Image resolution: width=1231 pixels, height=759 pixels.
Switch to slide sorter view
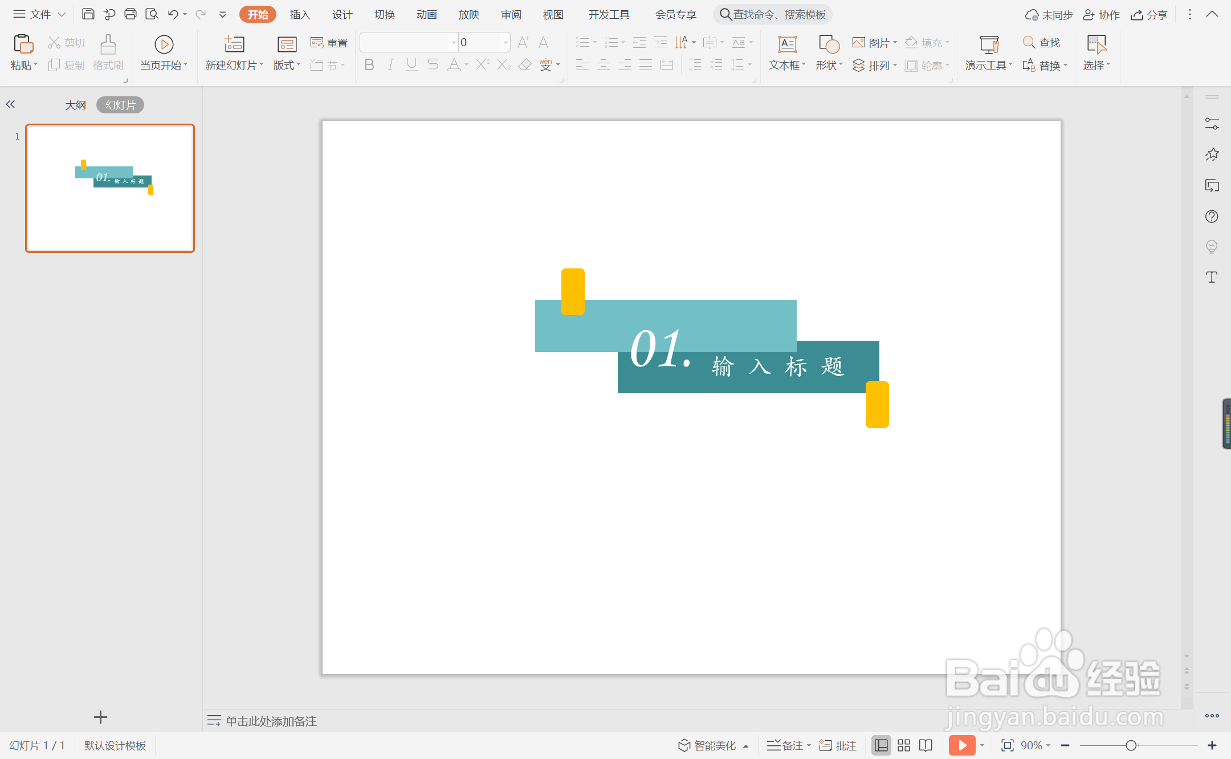pos(904,745)
